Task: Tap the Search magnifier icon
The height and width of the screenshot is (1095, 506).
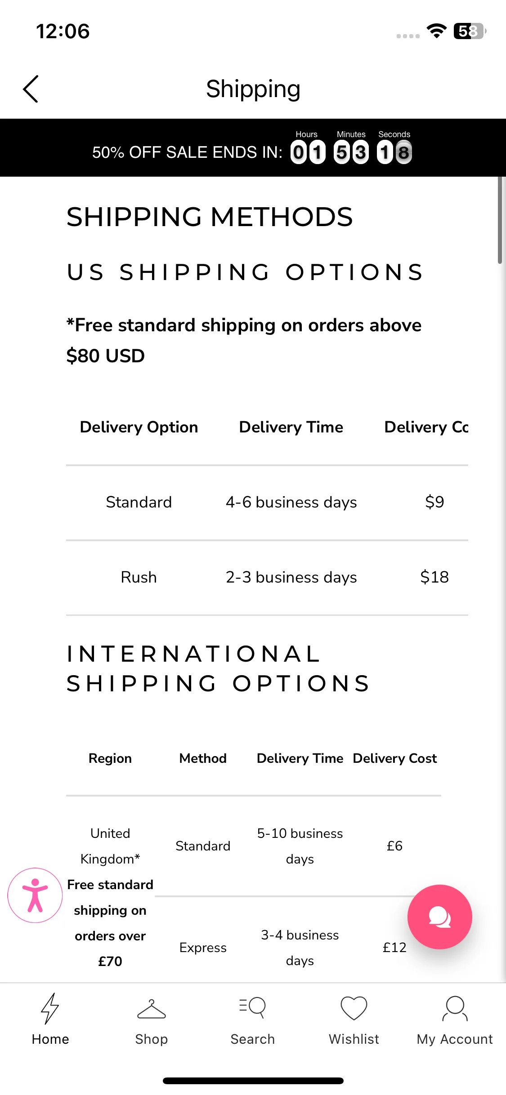Action: [253, 1008]
